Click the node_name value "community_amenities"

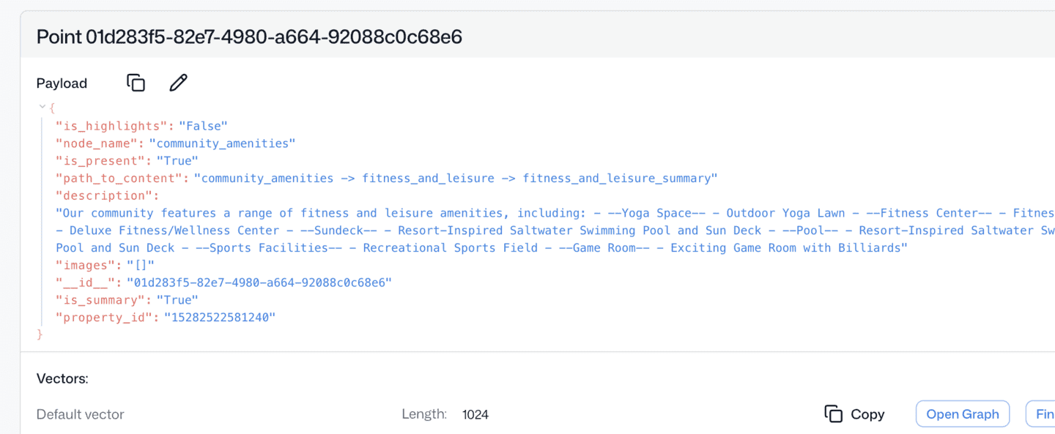click(222, 143)
